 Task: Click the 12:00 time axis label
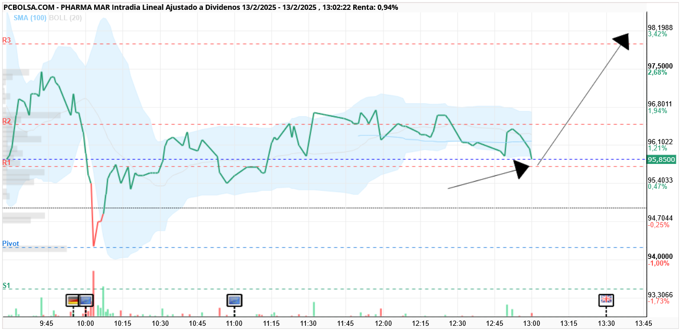pyautogui.click(x=383, y=323)
